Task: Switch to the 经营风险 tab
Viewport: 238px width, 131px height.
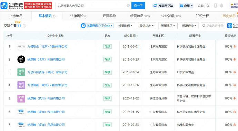Action: click(109, 16)
